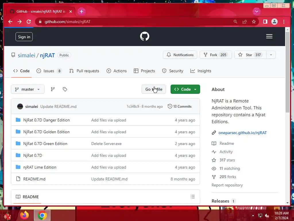294x221 pixels.
Task: Open the Security tab
Action: pyautogui.click(x=173, y=71)
